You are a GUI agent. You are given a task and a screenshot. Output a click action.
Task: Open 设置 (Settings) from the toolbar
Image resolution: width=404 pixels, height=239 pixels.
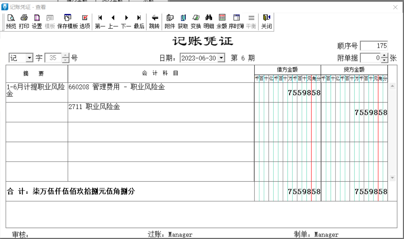pyautogui.click(x=37, y=21)
